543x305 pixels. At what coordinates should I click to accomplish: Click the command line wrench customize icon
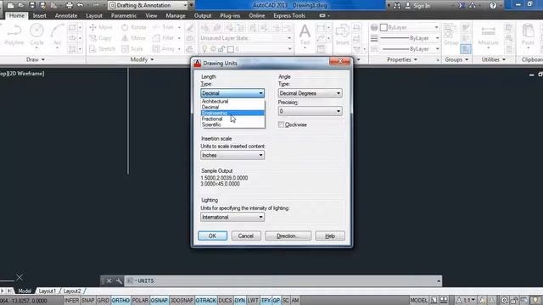pos(119,280)
